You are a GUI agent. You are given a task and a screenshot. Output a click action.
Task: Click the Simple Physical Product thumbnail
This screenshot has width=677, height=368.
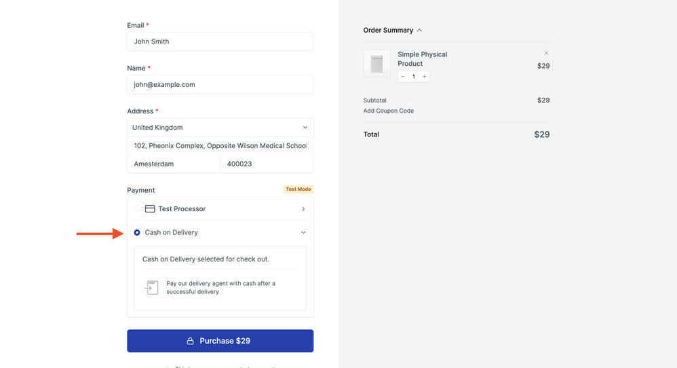click(x=376, y=64)
